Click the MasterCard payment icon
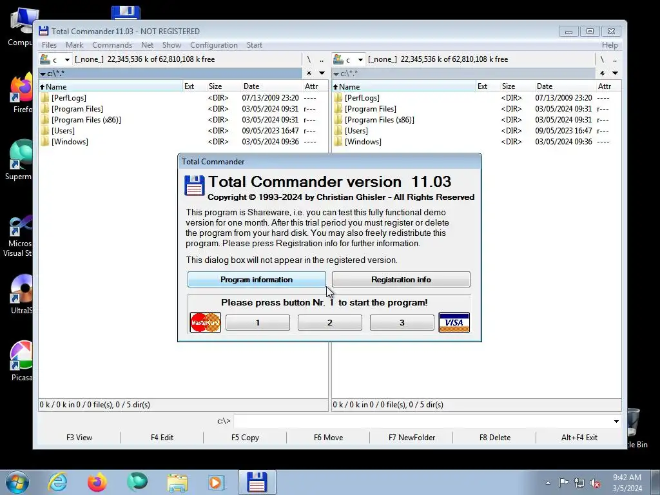The image size is (660, 495). click(206, 322)
